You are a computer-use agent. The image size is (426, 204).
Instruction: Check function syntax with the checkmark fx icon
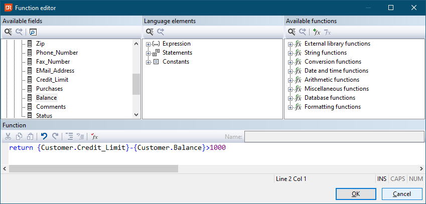[x=94, y=136]
